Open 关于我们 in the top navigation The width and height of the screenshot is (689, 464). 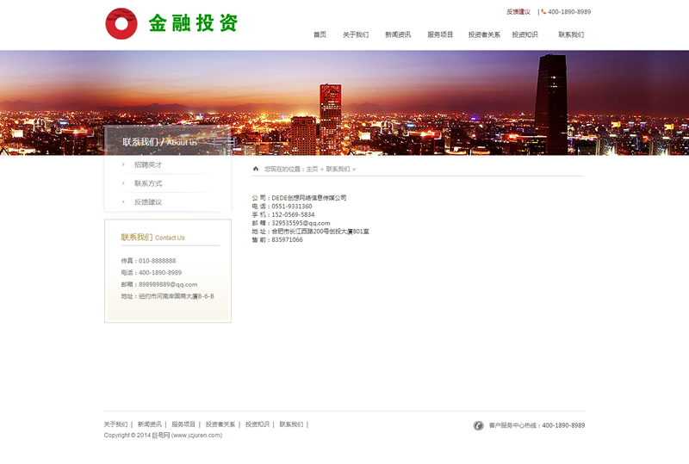355,35
